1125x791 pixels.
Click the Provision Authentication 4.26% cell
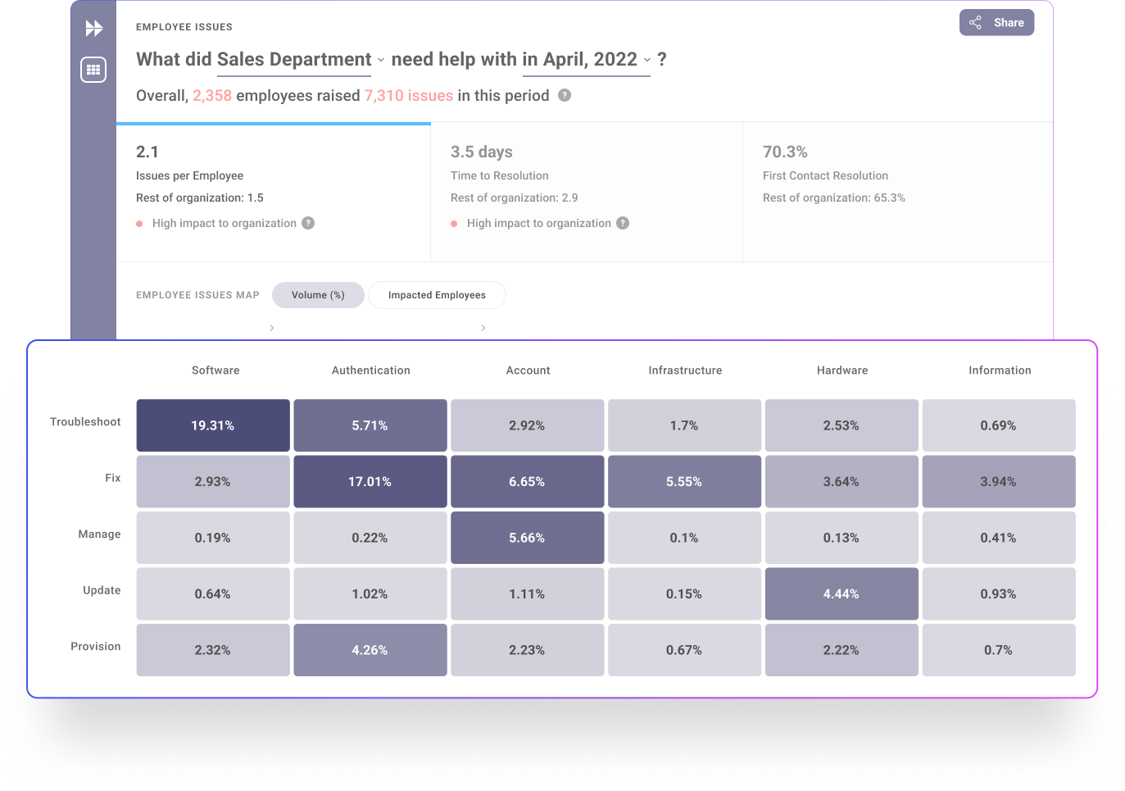[370, 650]
